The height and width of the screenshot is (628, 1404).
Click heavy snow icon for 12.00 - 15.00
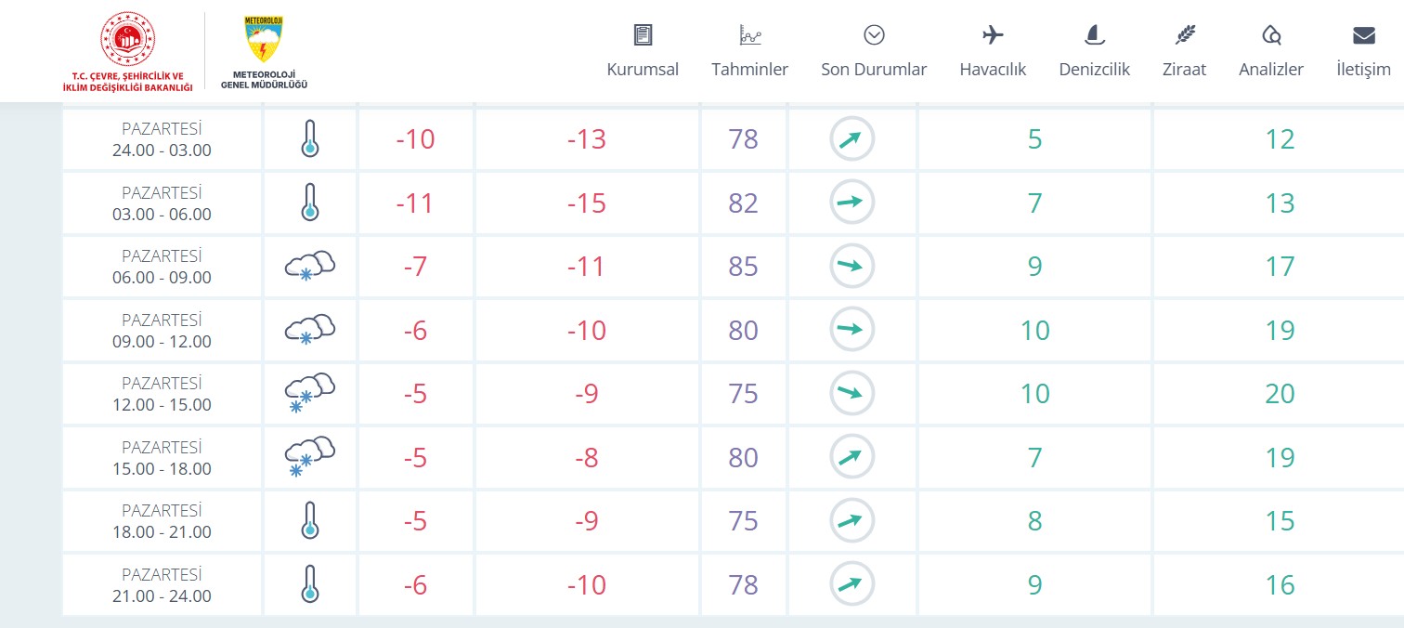click(x=309, y=394)
